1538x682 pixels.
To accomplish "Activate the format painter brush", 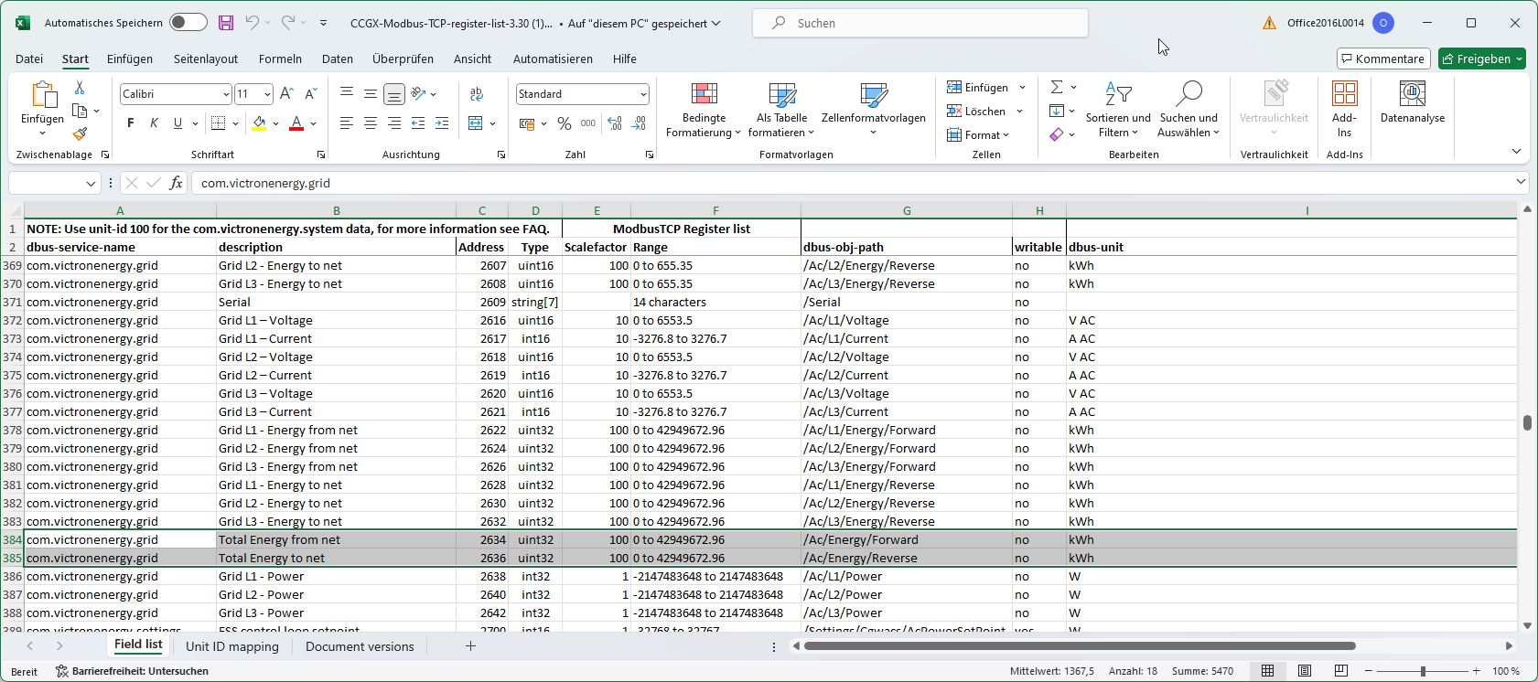I will [80, 133].
